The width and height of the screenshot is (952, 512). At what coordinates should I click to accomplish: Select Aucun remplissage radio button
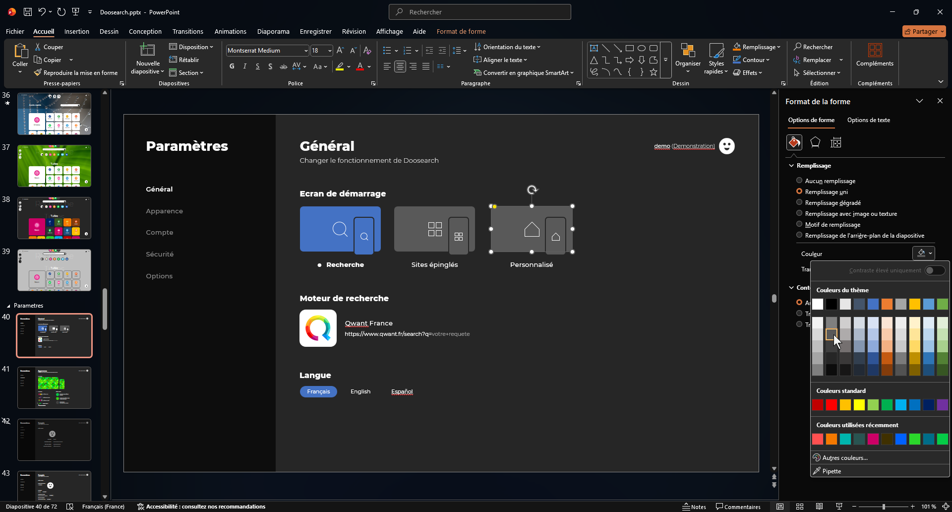point(799,181)
